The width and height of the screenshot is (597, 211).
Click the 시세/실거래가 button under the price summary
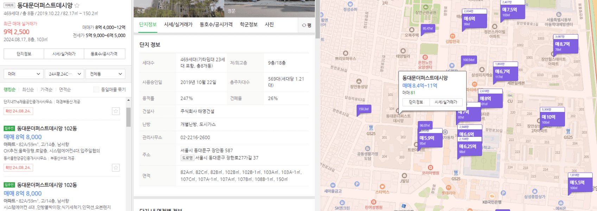64,54
